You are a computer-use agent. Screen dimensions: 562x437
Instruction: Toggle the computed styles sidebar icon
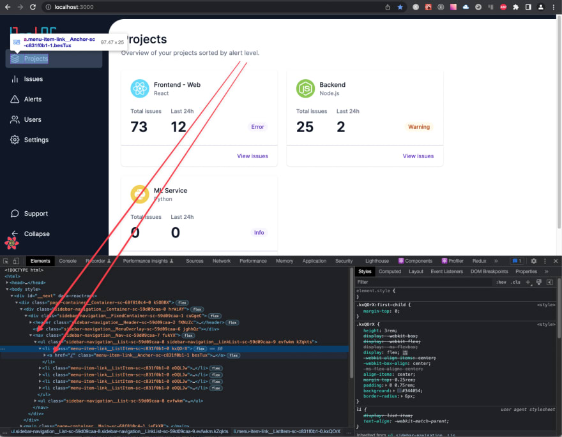tap(550, 283)
